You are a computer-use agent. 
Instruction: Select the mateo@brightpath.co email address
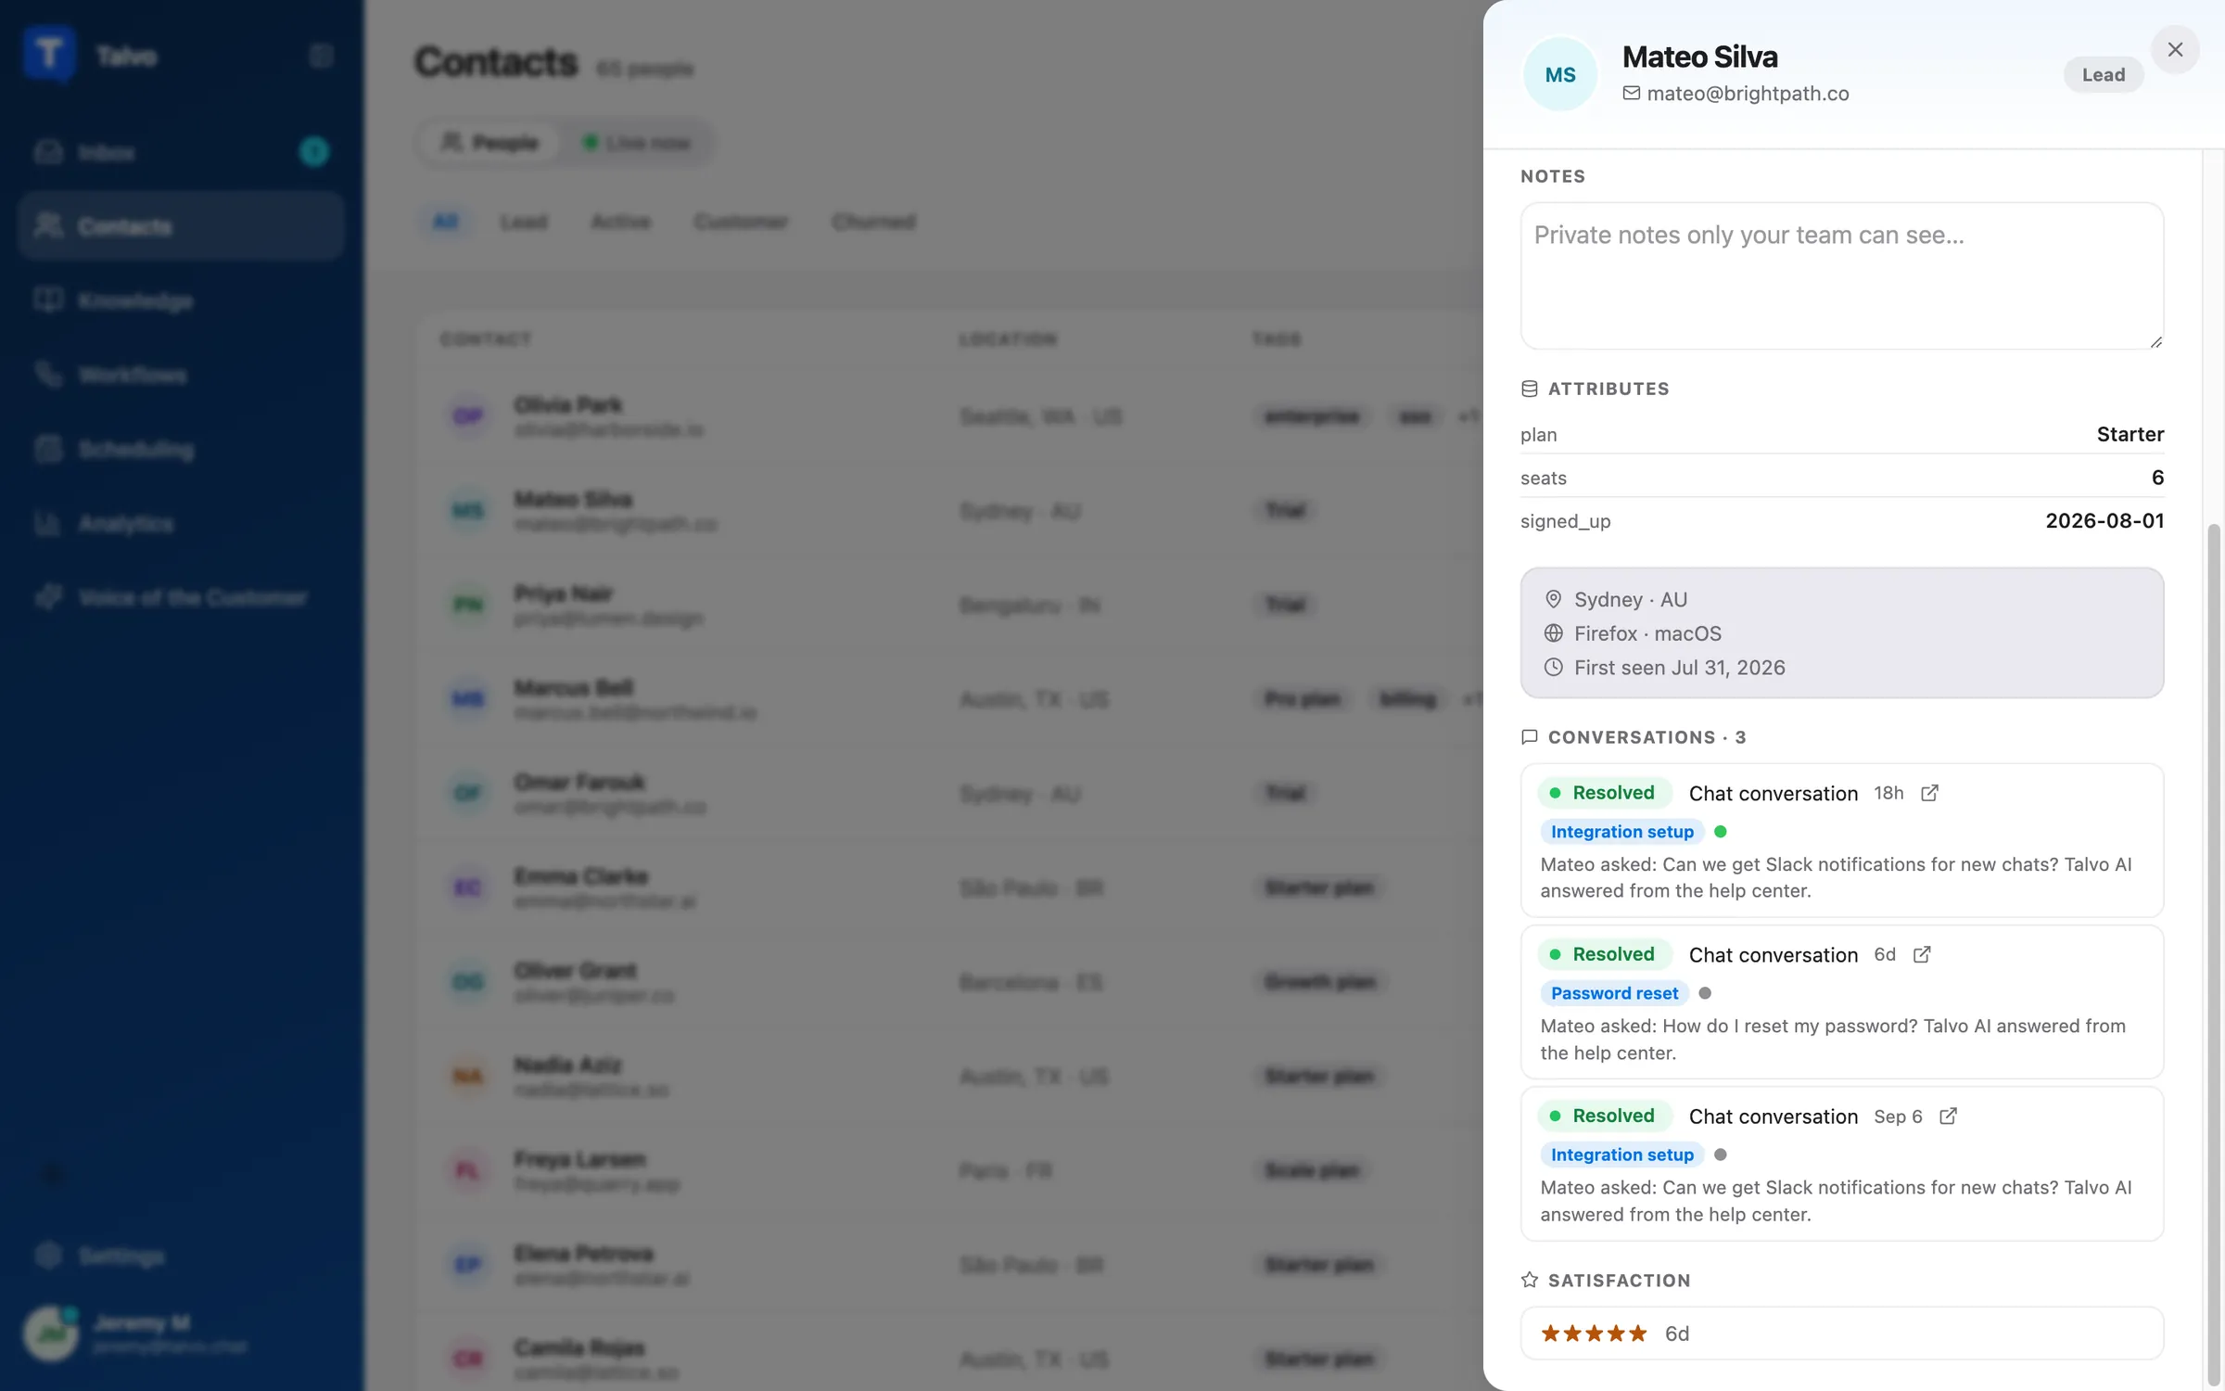1748,94
